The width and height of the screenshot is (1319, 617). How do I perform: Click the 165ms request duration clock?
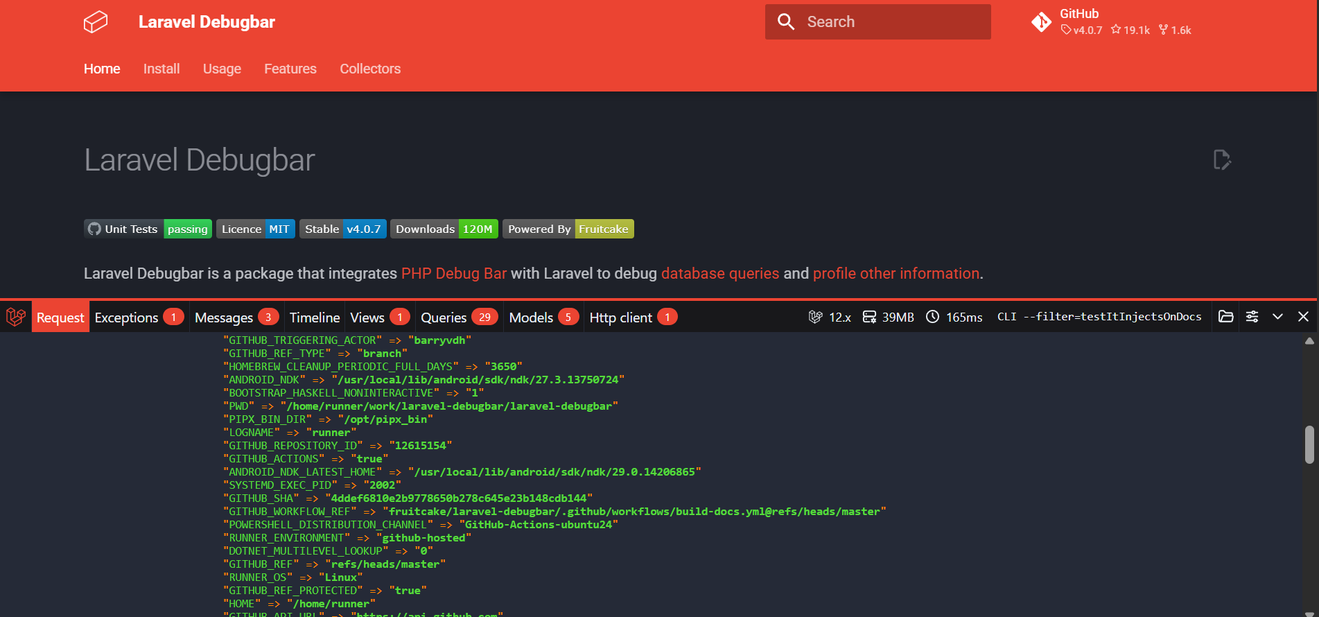[x=954, y=317]
